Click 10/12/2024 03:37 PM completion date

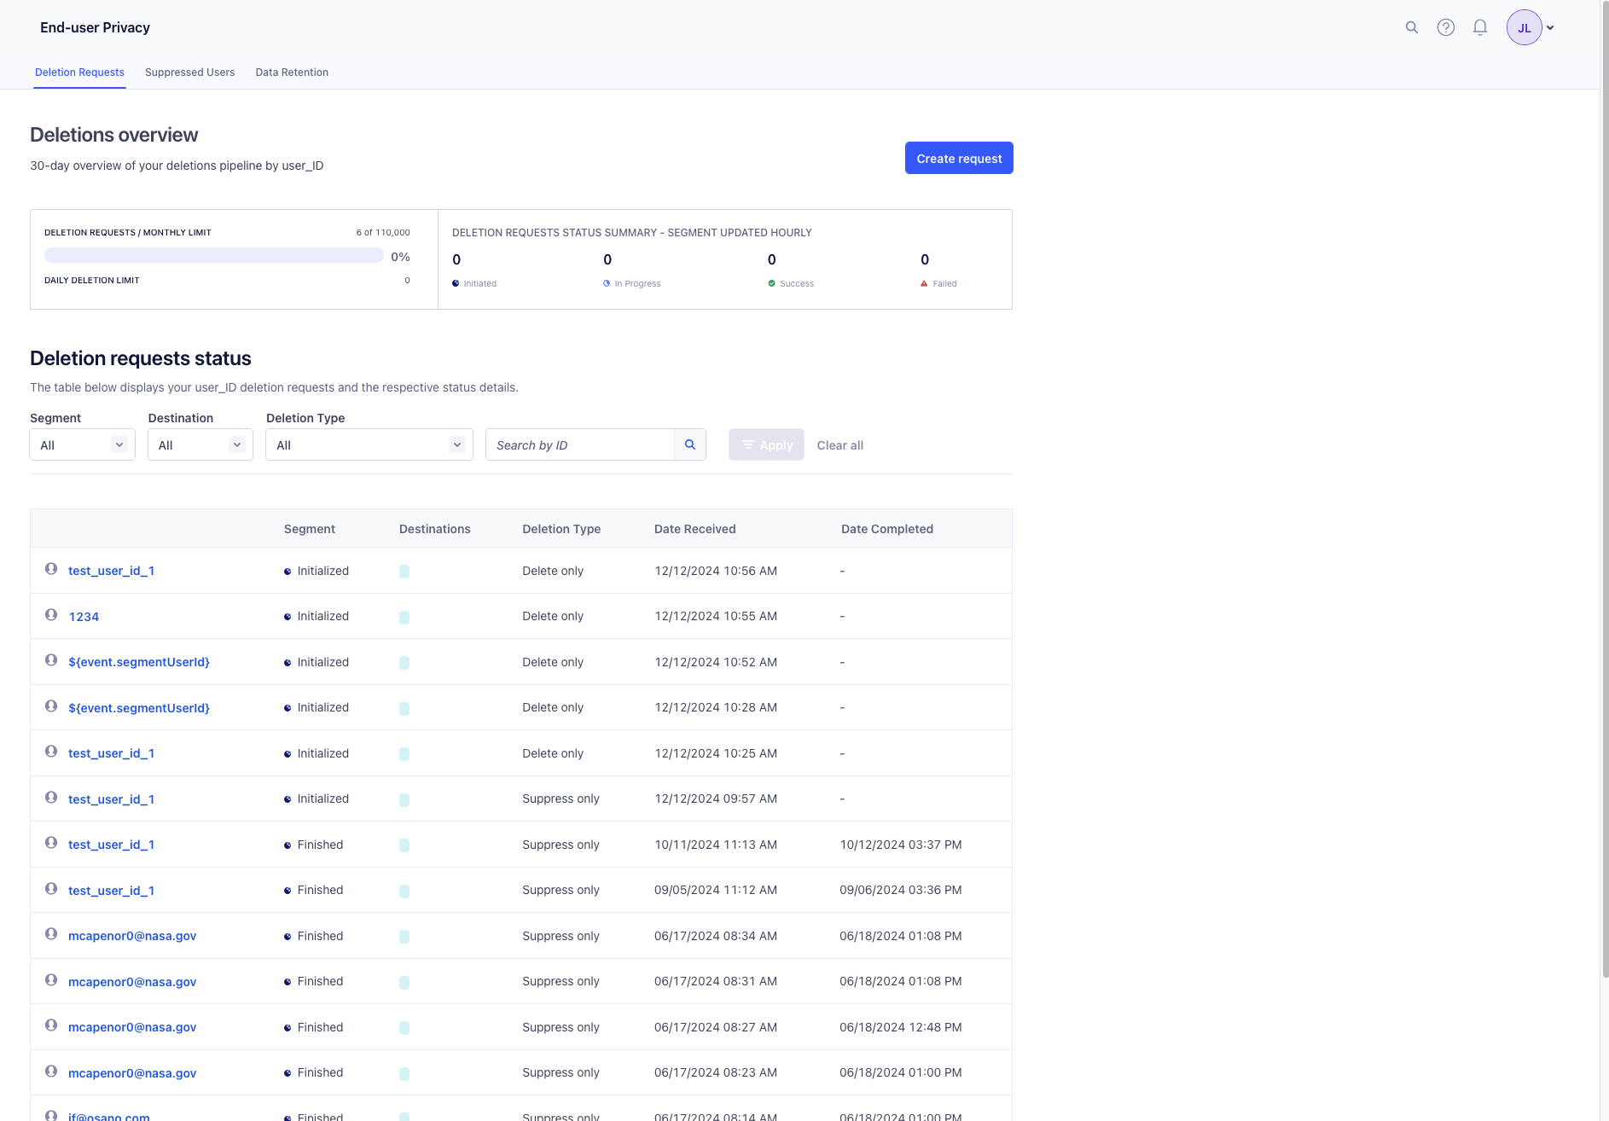tap(901, 845)
